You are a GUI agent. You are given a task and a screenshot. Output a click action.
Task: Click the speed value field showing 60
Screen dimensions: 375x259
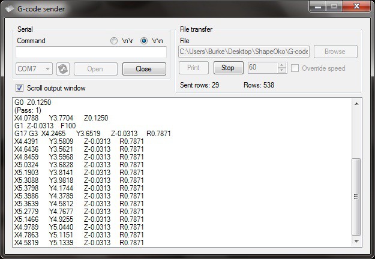click(x=263, y=68)
